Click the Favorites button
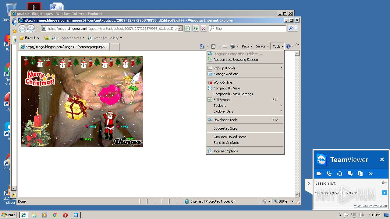This screenshot has width=390, height=219. pyautogui.click(x=29, y=38)
